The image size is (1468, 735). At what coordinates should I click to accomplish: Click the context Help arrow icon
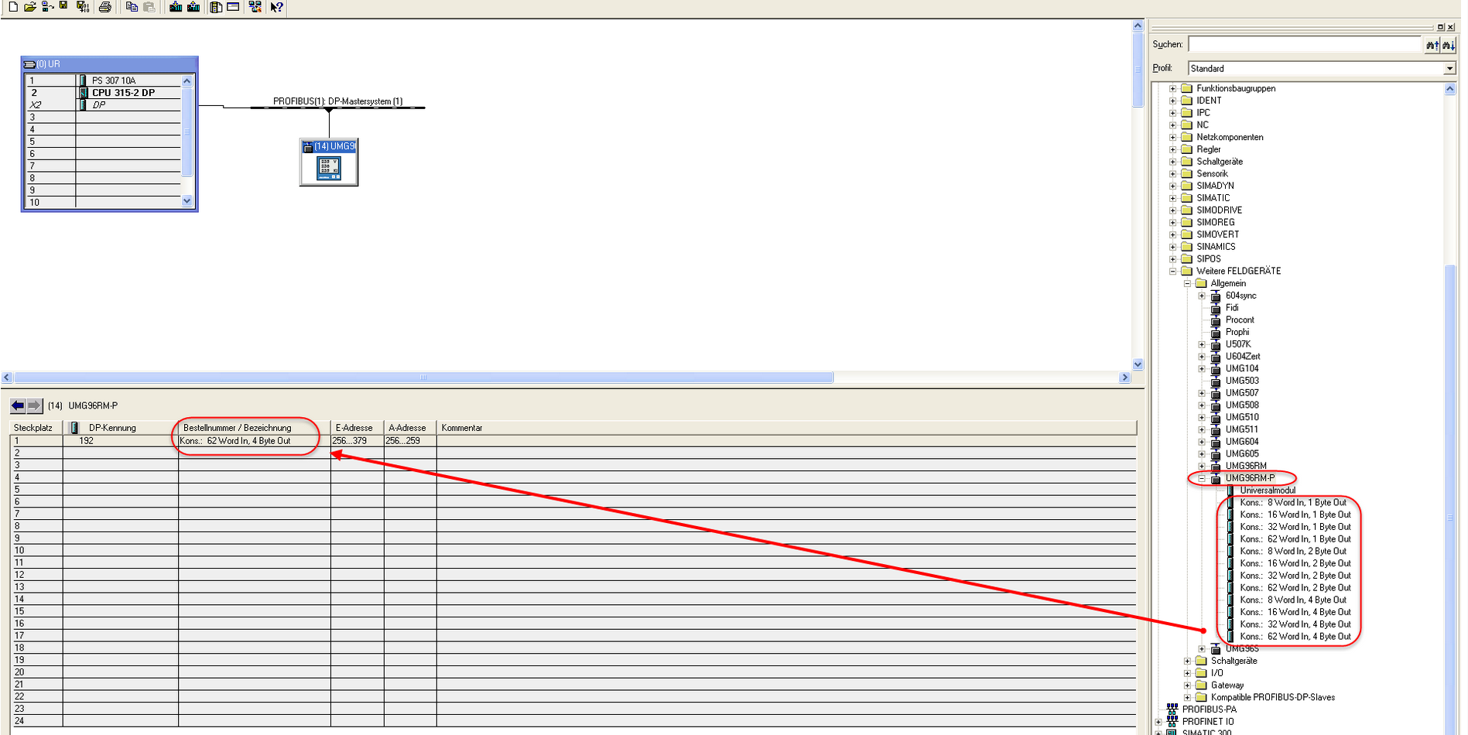(x=276, y=7)
